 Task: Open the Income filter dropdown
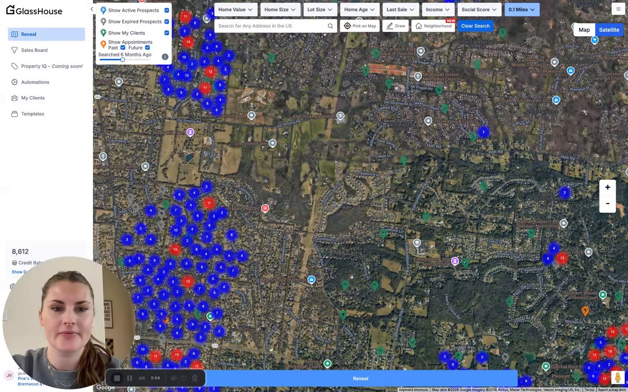[x=438, y=9]
